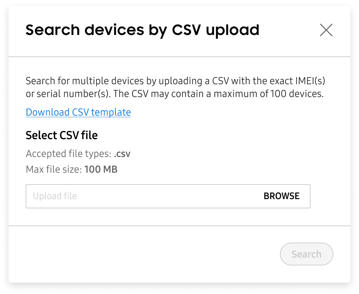Click the X icon at the dialog header
Image resolution: width=359 pixels, height=294 pixels.
326,30
